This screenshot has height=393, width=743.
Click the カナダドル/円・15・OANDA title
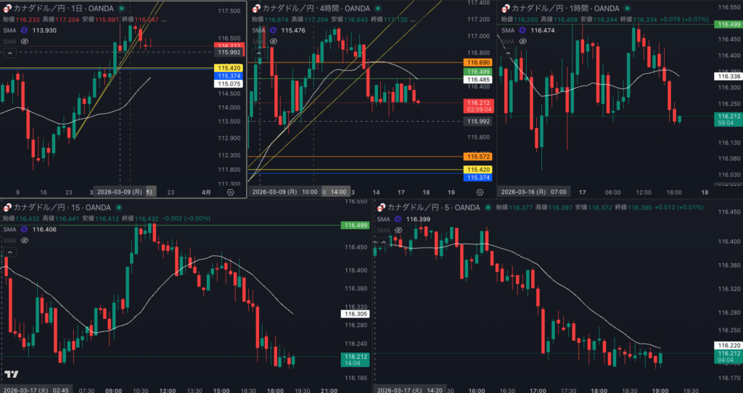point(62,207)
